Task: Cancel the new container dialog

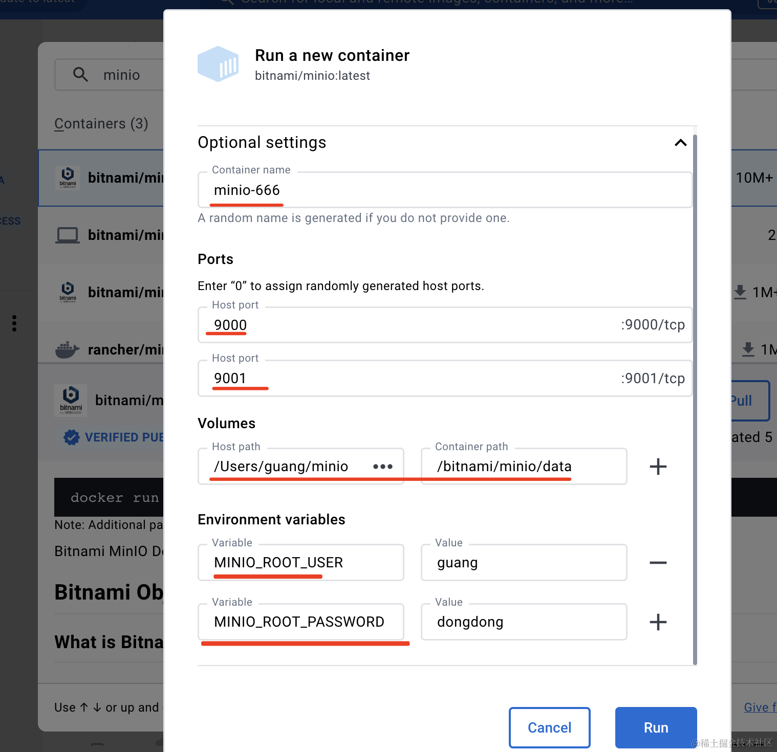Action: 549,727
